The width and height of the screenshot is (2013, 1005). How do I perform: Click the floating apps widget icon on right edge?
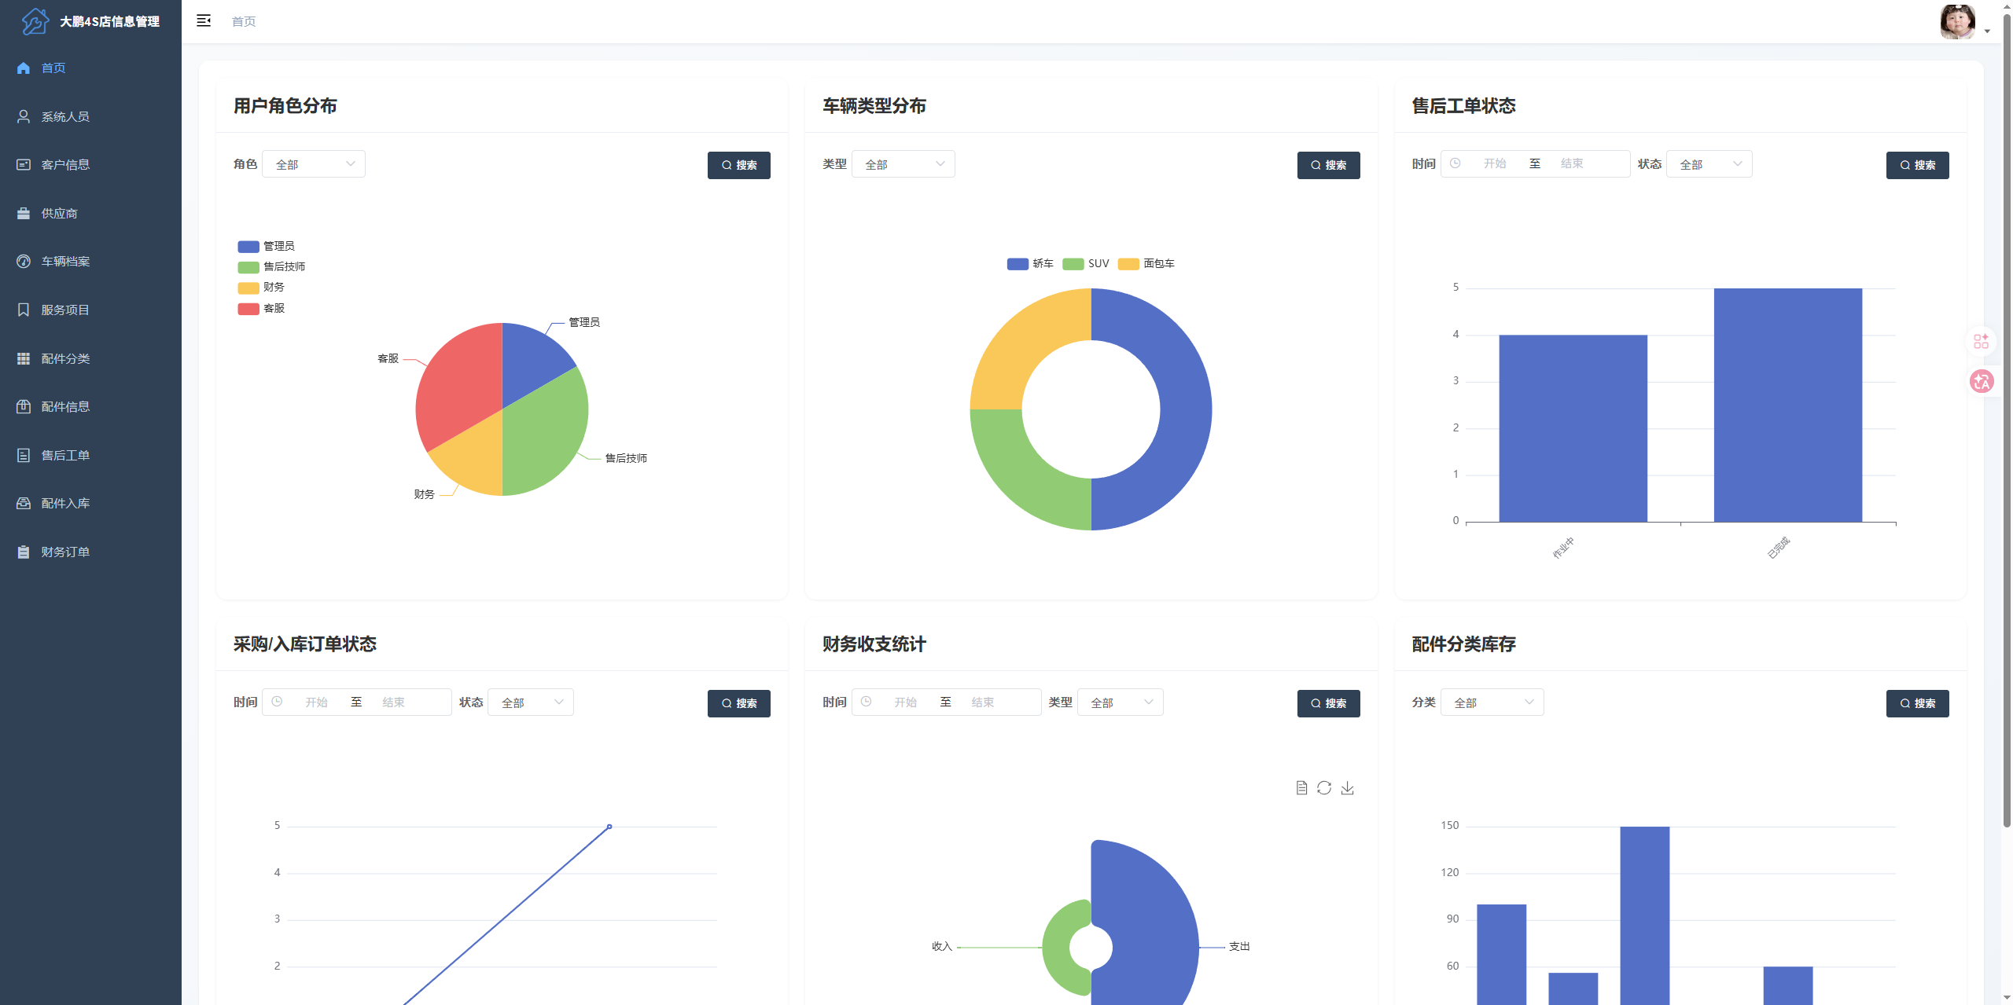click(1981, 341)
